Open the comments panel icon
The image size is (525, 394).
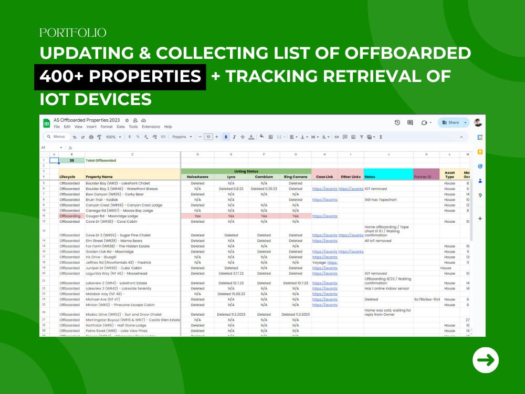(x=410, y=122)
